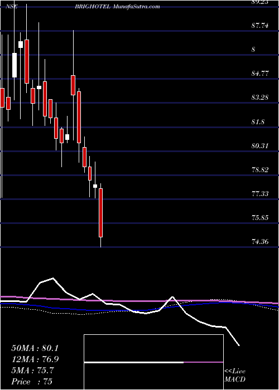This screenshot has height=390, width=279.
Task: Click the Price : 75 value
Action: point(32,381)
